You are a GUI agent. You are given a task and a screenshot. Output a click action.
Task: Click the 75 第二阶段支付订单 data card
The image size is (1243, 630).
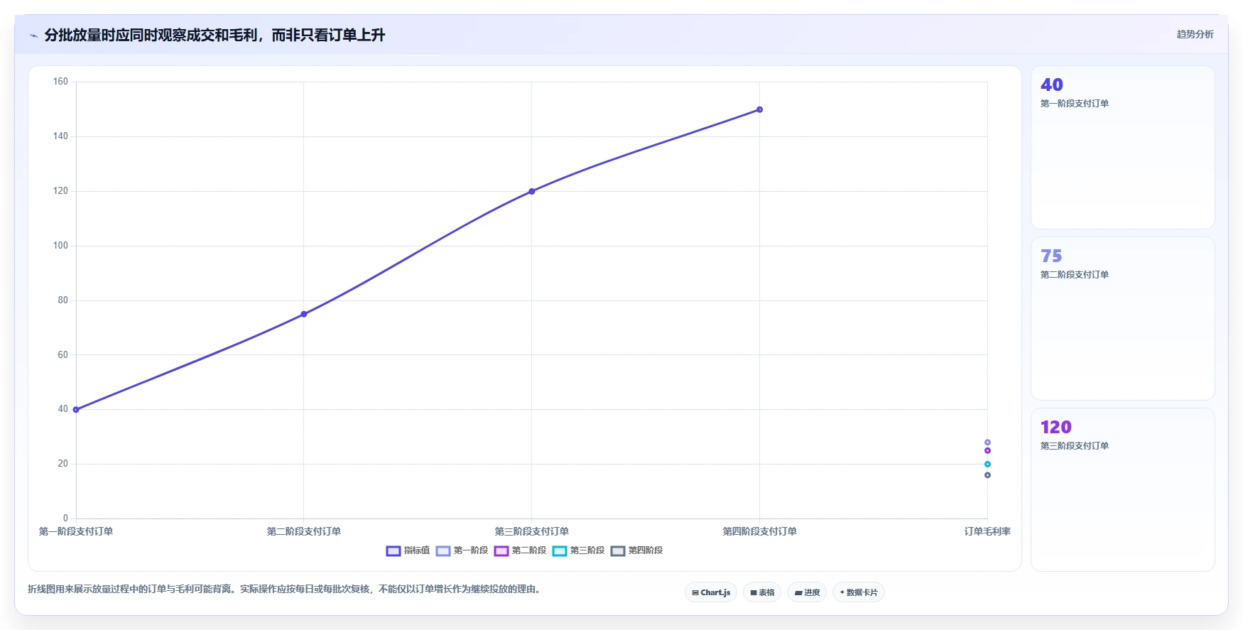click(1122, 319)
